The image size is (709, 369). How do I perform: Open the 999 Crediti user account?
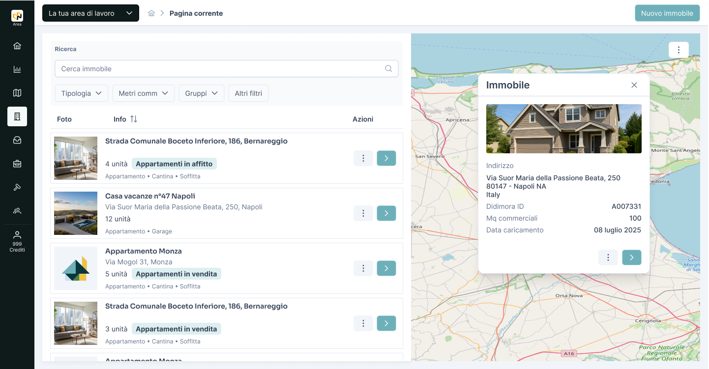(17, 241)
